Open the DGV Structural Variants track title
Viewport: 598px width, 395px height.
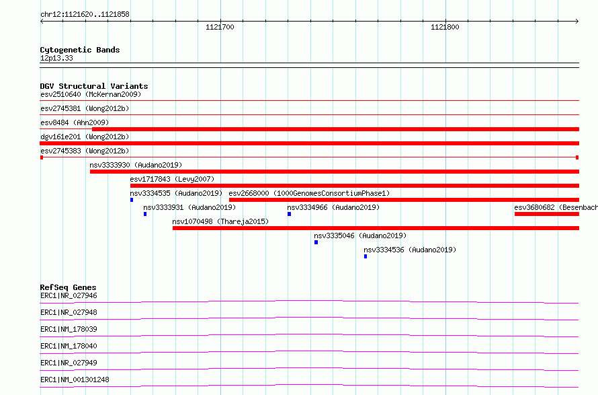[94, 86]
